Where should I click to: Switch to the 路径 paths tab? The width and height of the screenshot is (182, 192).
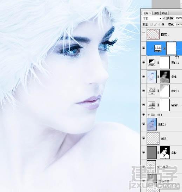[164, 13]
